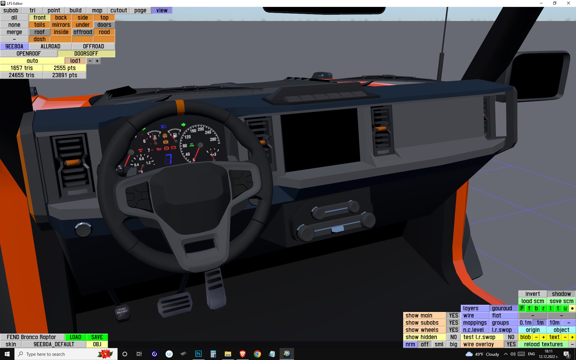This screenshot has height=360, width=576.
Task: Open Chrome from the taskbar
Action: coord(257,354)
